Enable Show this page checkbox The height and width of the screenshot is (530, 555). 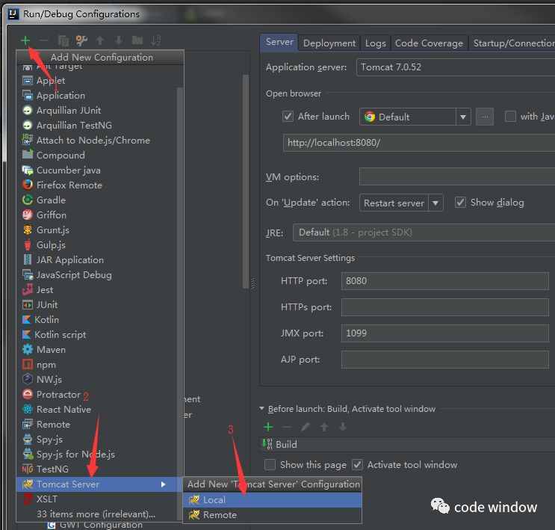point(270,465)
